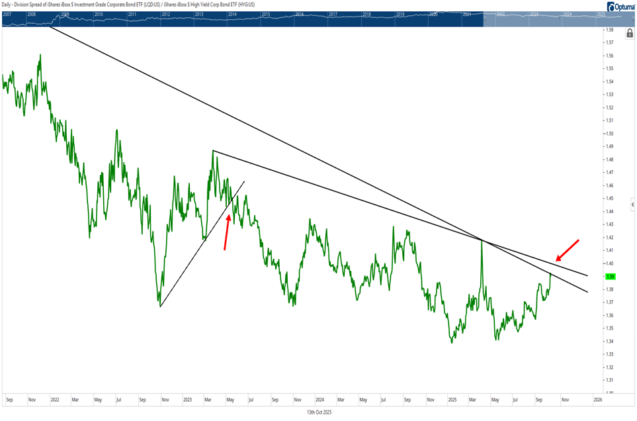Screen dimensions: 637x421
Task: Click the lock icon on price axis
Action: point(629,33)
